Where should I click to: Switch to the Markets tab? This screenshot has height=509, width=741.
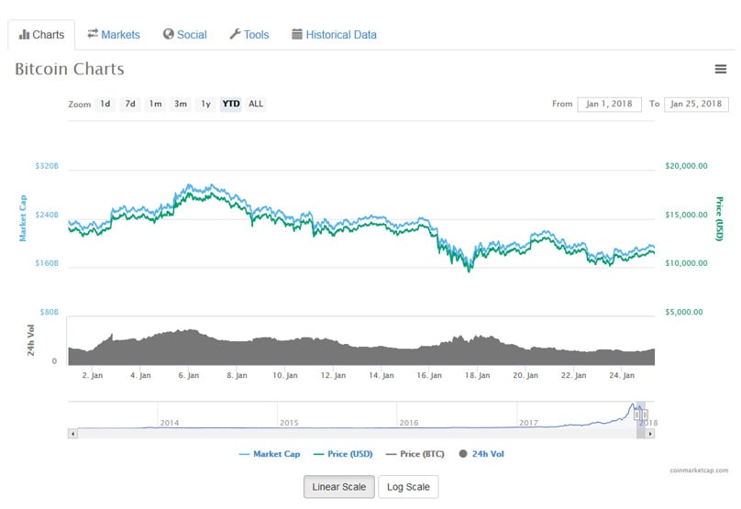tap(114, 35)
